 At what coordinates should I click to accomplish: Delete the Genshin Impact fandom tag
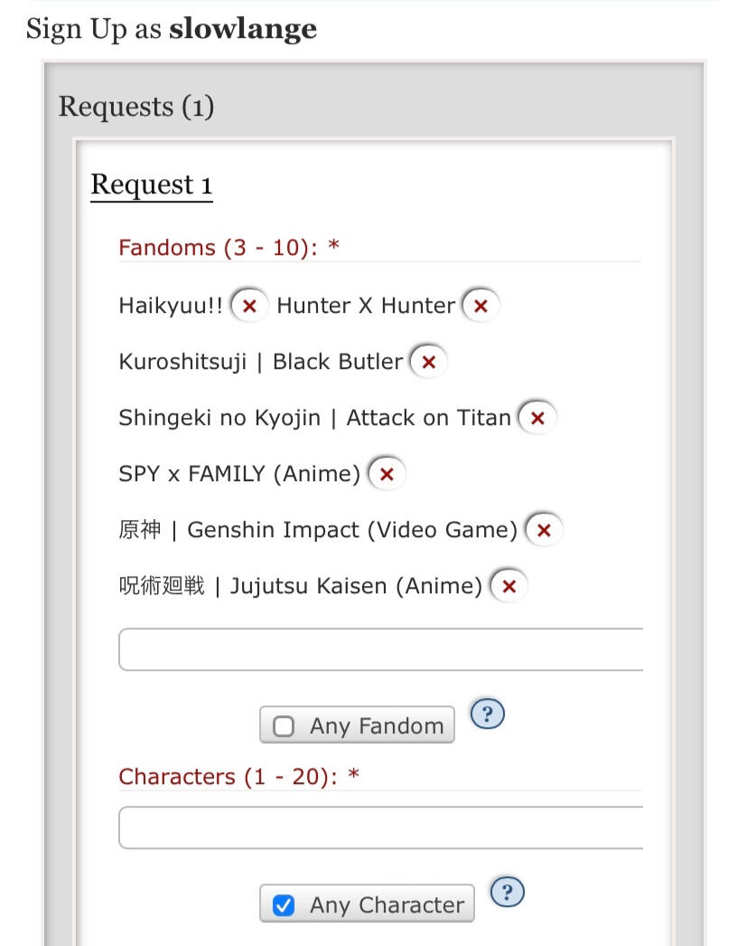[x=544, y=530]
